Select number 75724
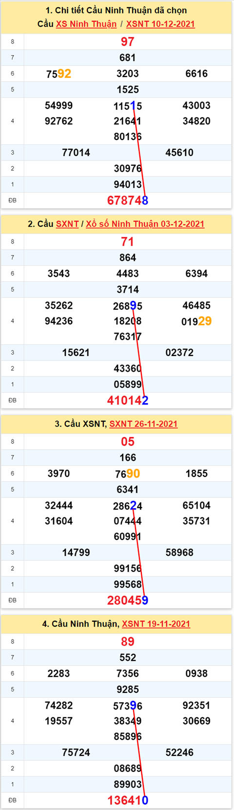 [76, 752]
